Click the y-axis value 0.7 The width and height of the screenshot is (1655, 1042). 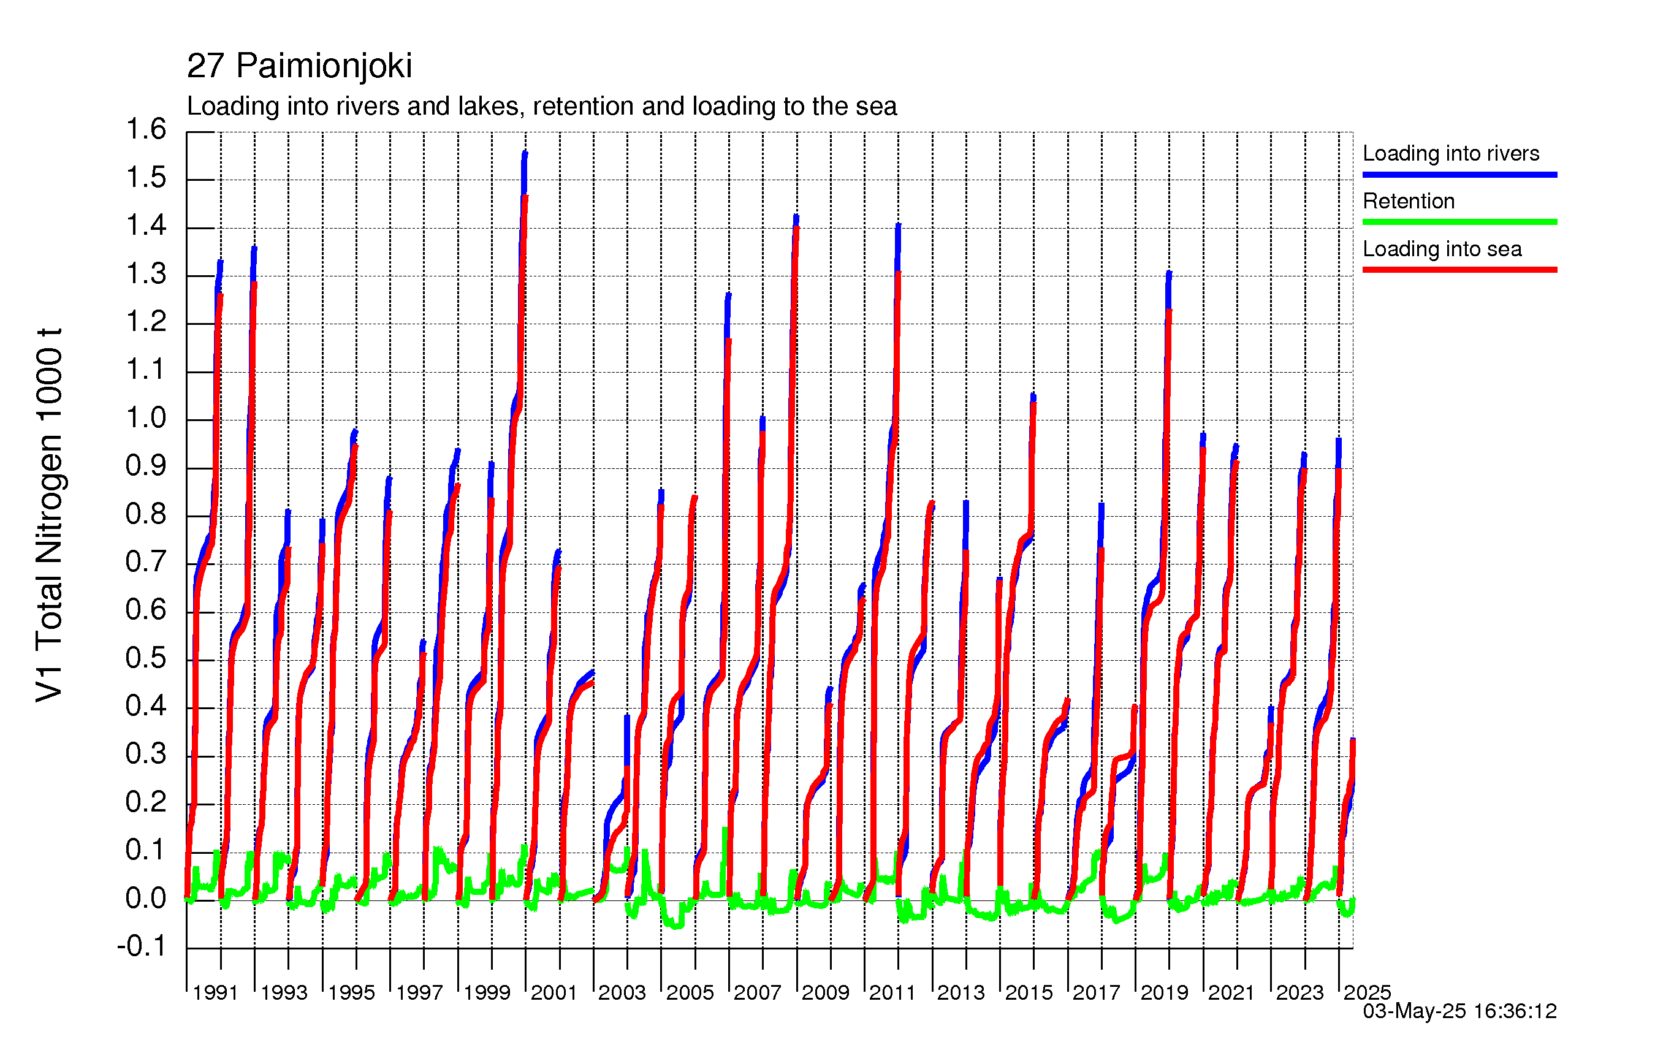tap(146, 562)
